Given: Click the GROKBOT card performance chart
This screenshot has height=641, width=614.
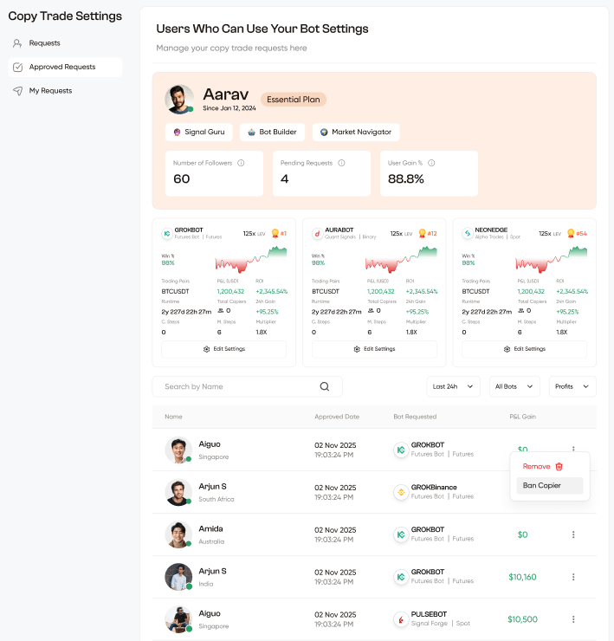Looking at the screenshot, I should coord(251,260).
